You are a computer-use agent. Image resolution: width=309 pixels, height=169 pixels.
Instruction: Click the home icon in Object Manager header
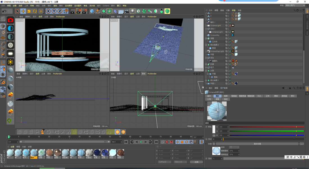pyautogui.click(x=297, y=10)
